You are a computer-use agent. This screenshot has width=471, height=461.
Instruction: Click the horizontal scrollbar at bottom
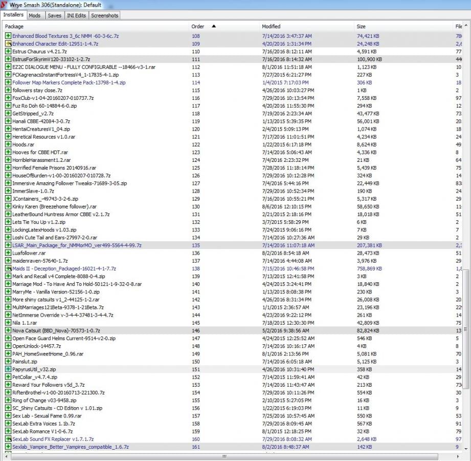tap(225, 456)
